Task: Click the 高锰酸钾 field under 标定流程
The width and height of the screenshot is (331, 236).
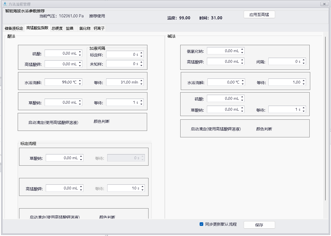Action: tap(62, 188)
